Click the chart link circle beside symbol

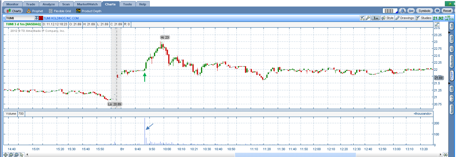pyautogui.click(x=4, y=18)
